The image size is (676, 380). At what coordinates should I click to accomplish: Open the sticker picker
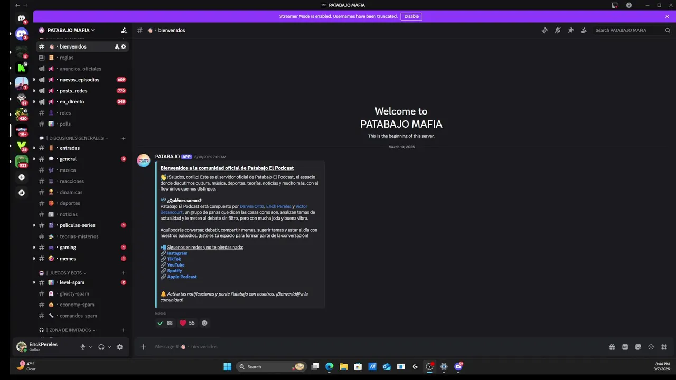[638, 347]
